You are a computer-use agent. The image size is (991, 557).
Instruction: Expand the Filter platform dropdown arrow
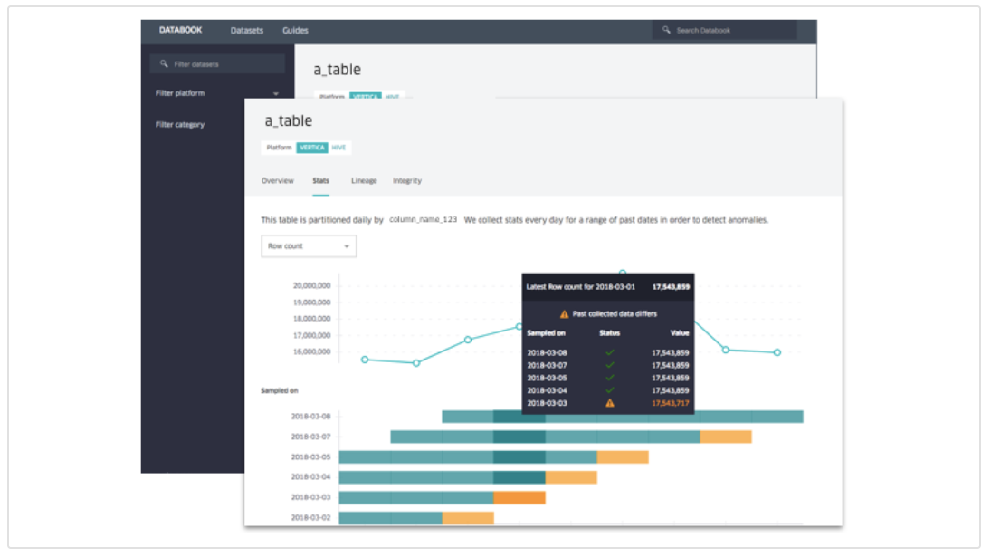click(x=275, y=93)
